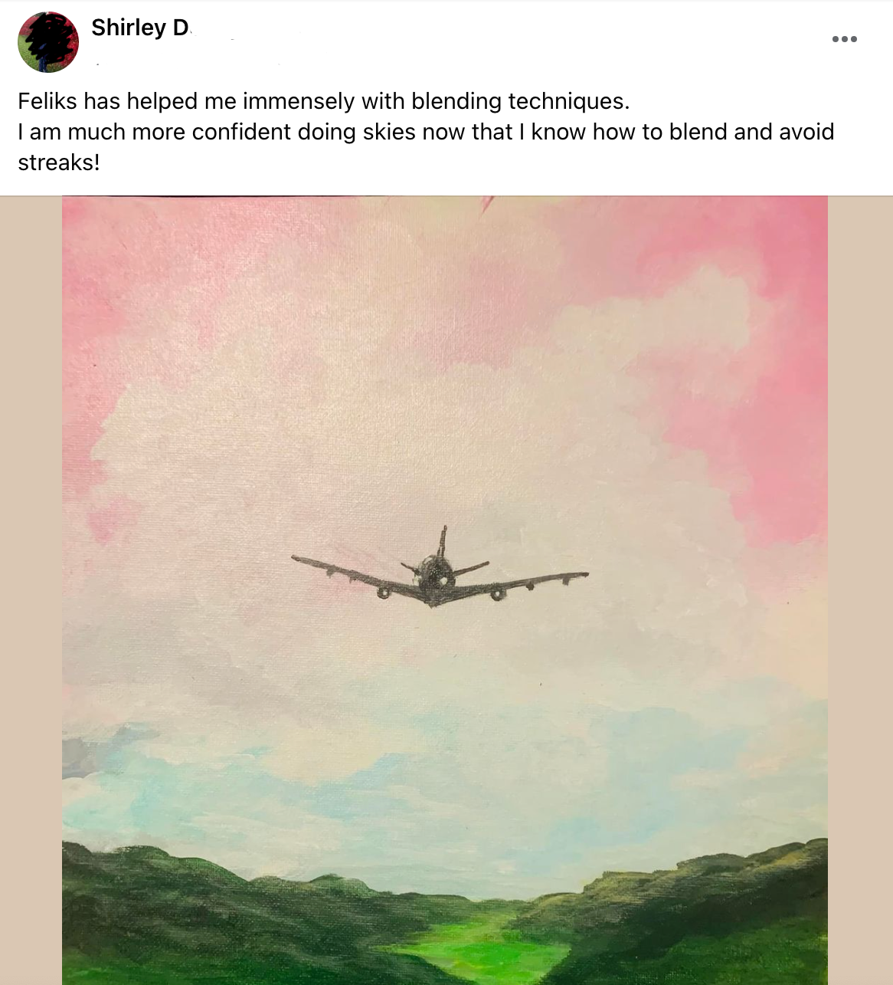Click the text line about confident doing skies

coord(425,132)
